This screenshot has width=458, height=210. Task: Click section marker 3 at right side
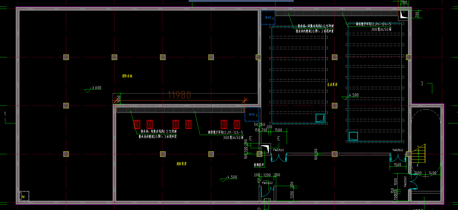422,83
